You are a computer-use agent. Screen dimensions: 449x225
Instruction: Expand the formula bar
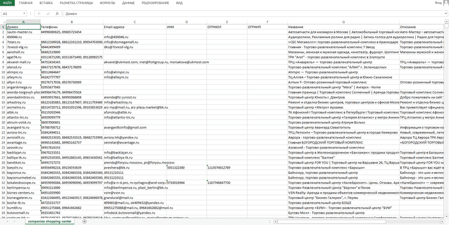point(445,14)
